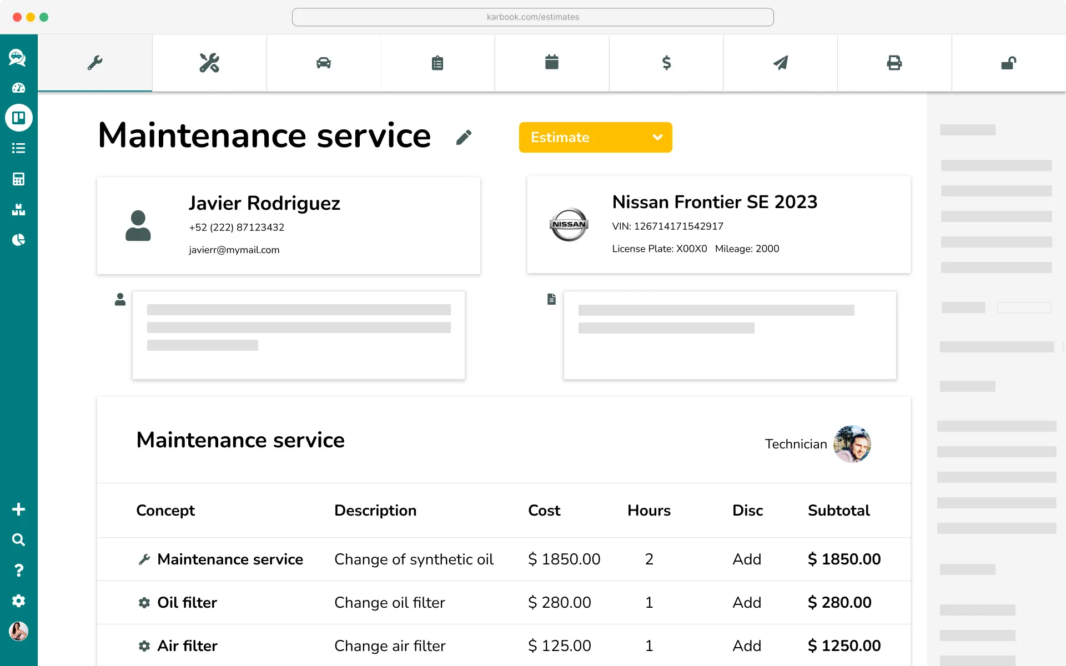The height and width of the screenshot is (666, 1066).
Task: Click the plus add sidebar icon
Action: tap(18, 509)
